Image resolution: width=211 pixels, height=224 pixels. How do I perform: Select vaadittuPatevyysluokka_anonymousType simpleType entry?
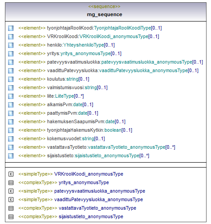[x=81, y=199]
